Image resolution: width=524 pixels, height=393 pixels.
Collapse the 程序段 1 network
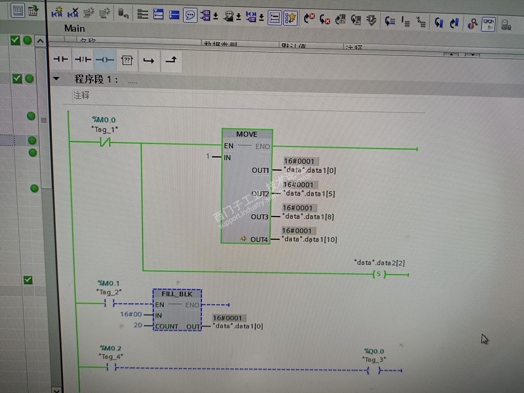point(56,79)
